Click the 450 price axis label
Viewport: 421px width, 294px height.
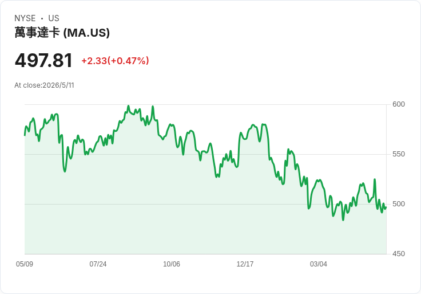399,254
